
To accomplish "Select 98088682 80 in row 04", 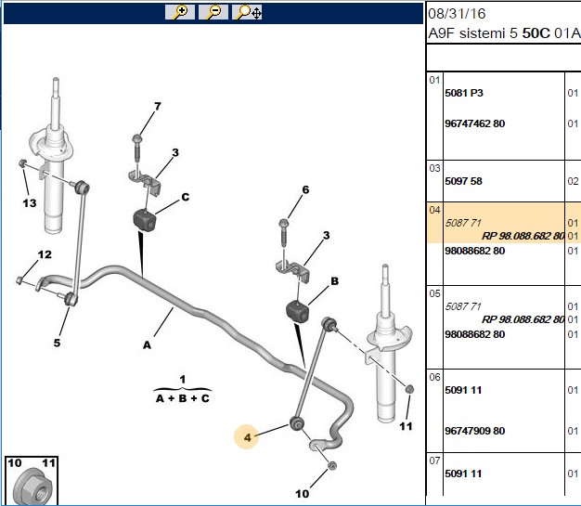I will [474, 251].
